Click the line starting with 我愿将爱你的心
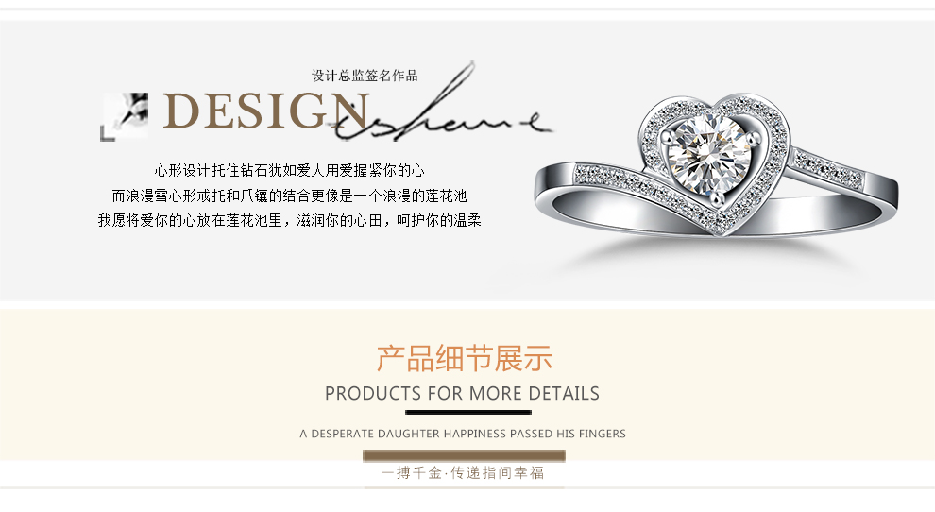This screenshot has height=512, width=935. [x=289, y=221]
